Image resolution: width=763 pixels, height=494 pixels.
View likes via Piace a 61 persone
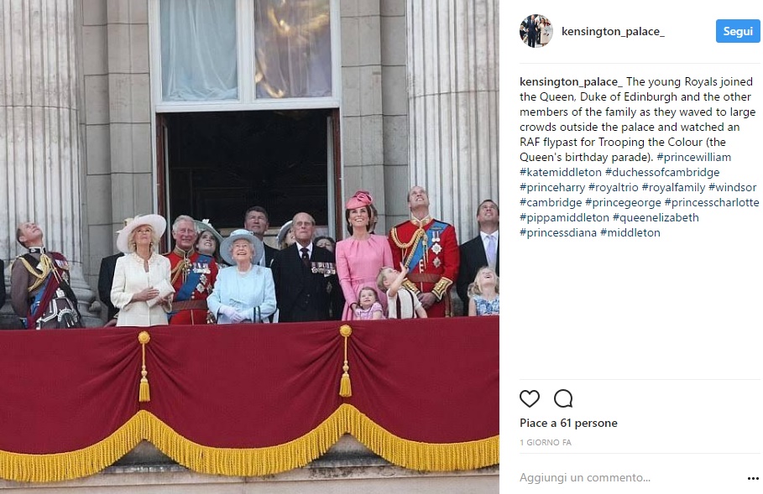click(x=568, y=423)
